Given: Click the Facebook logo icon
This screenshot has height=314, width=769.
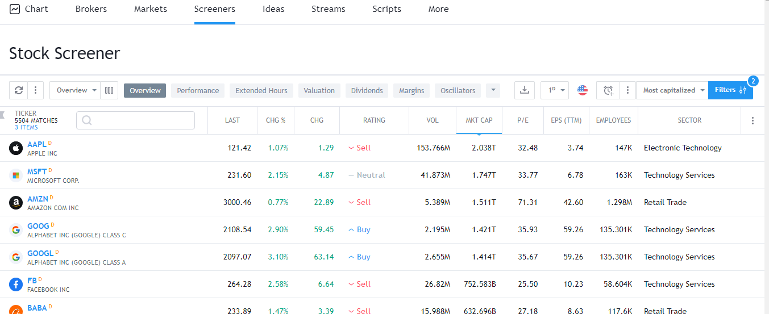Looking at the screenshot, I should coord(16,284).
